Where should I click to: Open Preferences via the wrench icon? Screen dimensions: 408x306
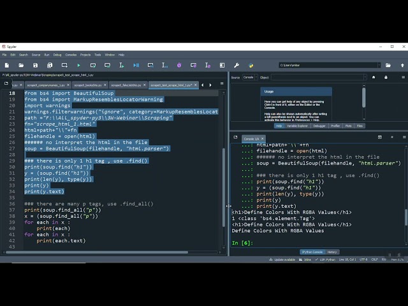237,65
